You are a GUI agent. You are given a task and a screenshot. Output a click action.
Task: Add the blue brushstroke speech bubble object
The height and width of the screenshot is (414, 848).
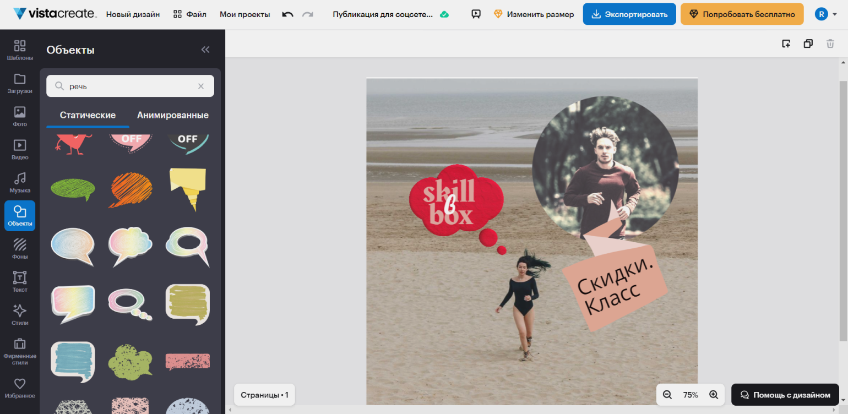[x=73, y=362]
